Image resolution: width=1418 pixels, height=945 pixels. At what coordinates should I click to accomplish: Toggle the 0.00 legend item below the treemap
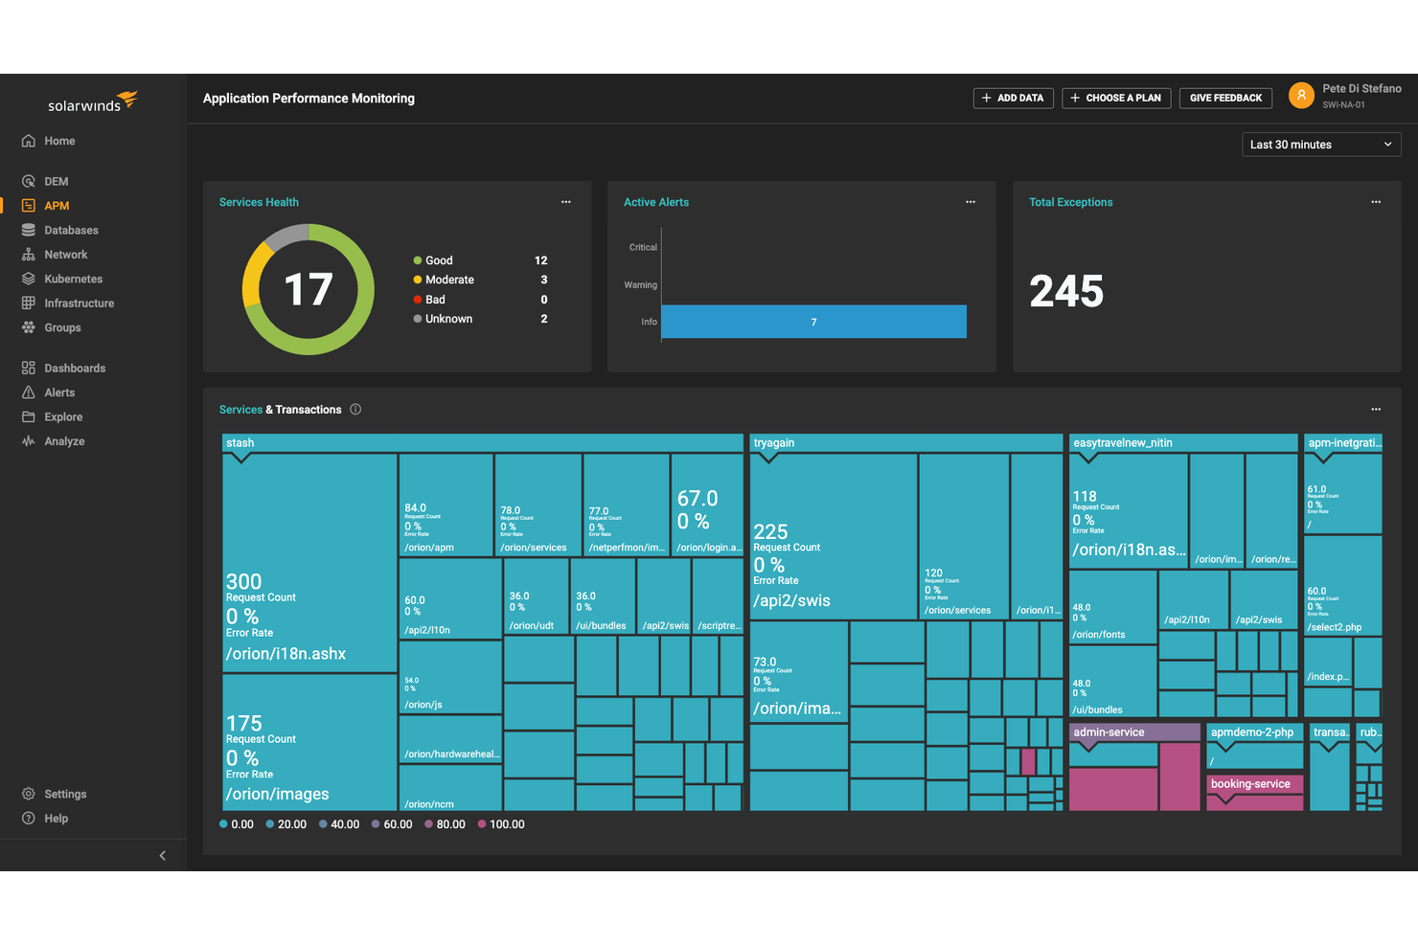tap(236, 823)
